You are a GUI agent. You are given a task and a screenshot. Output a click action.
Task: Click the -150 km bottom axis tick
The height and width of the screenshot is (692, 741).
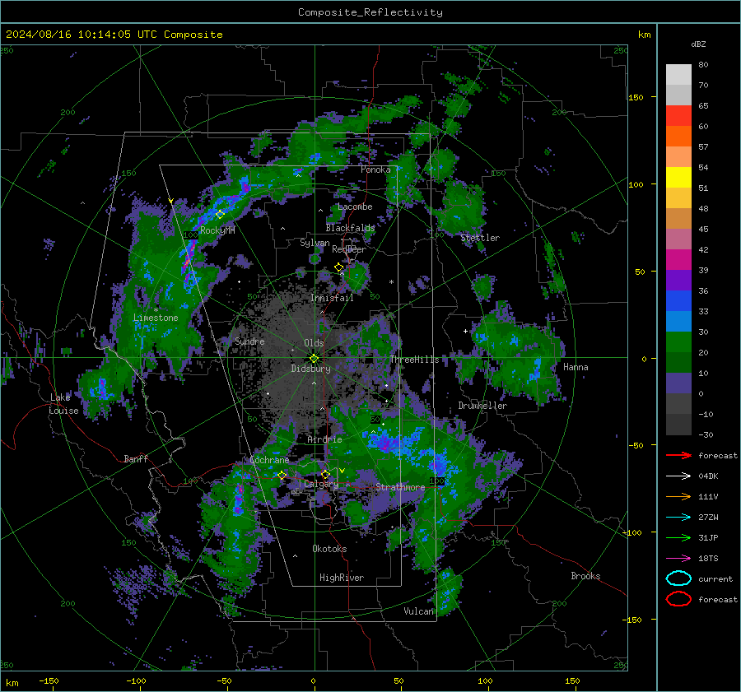(49, 680)
